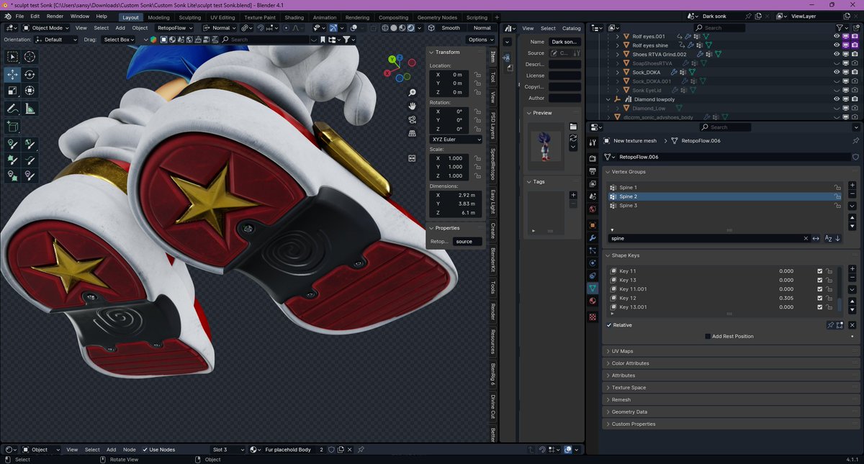Screen dimensions: 864x464
Task: Toggle Diamond lowpoly visibility eye
Action: [837, 99]
